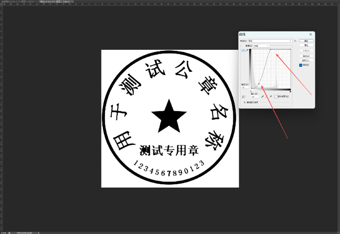Click status bar icon beside zoom percentage
This screenshot has height=234, width=340.
click(9, 233)
